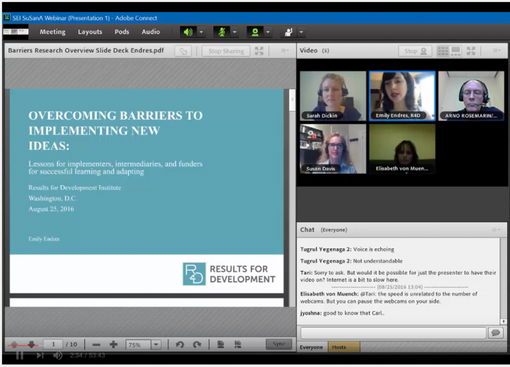Screen dimensions: 510x367
Task: Open the Meeting menu
Action: click(x=52, y=32)
